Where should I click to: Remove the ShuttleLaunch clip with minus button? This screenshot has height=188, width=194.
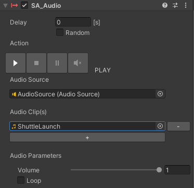[x=178, y=126]
